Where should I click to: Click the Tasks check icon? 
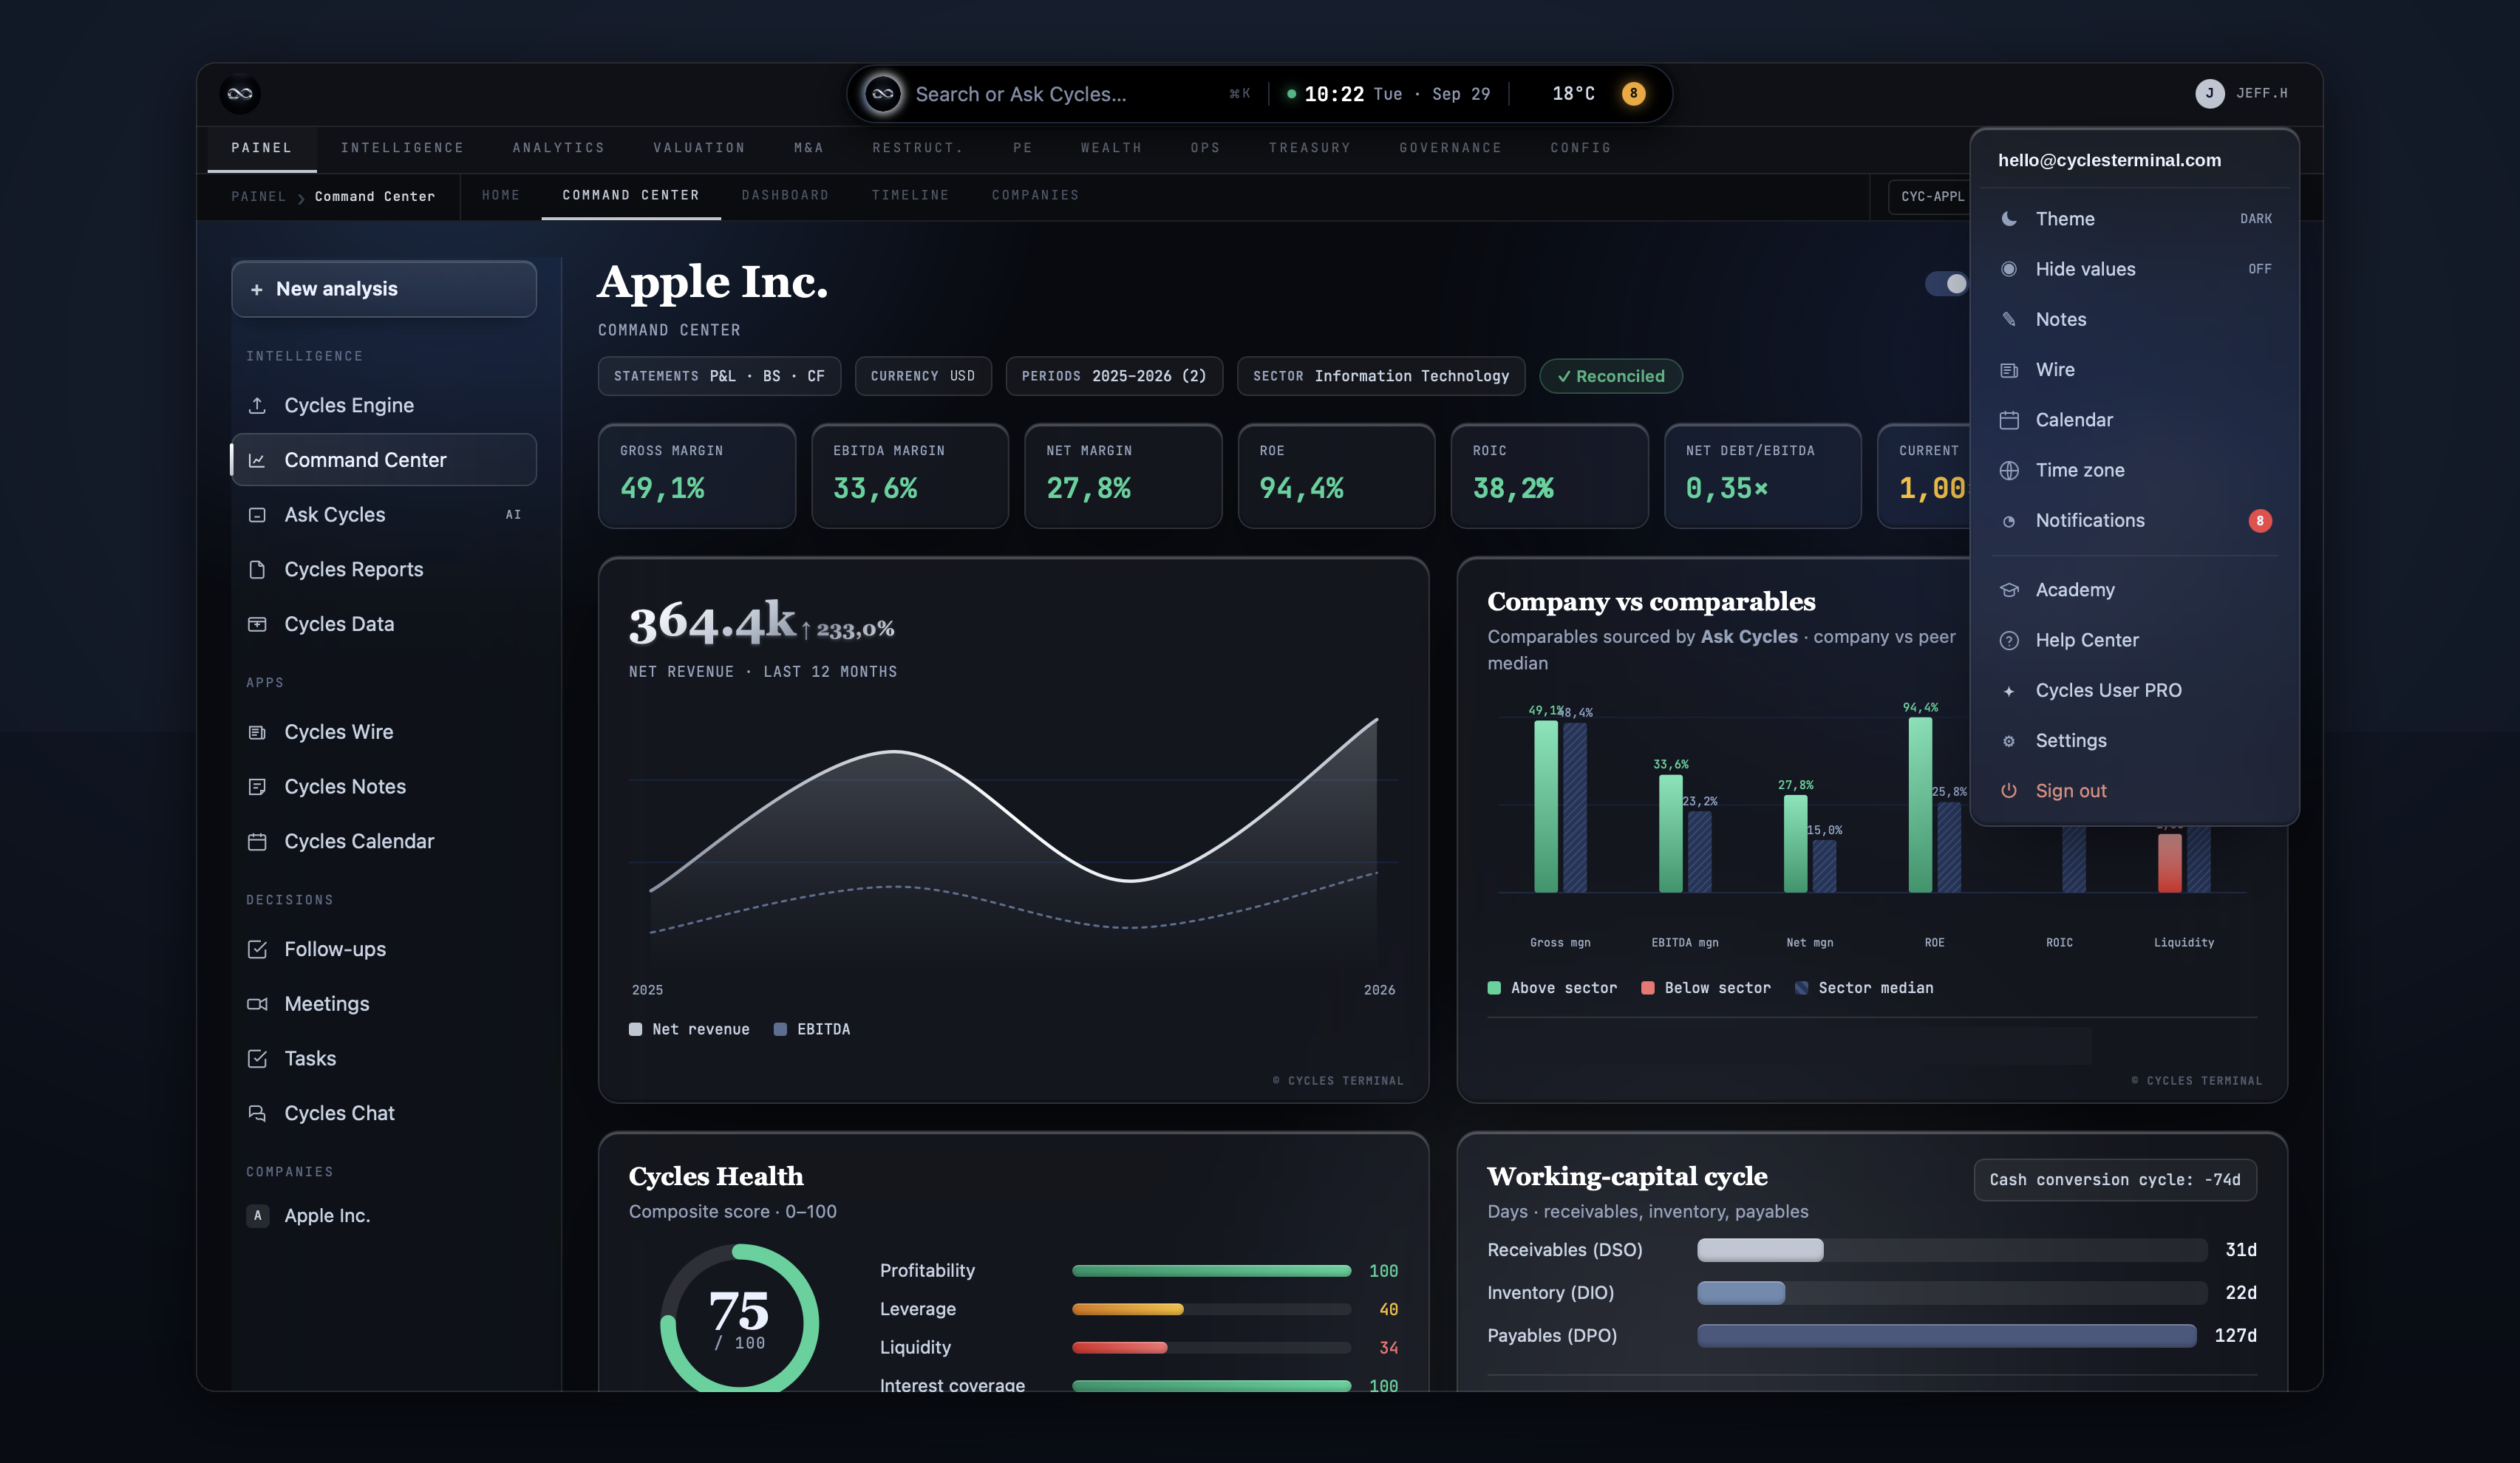coord(257,1058)
